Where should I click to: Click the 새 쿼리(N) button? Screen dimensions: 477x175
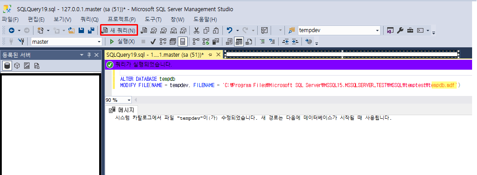click(x=119, y=30)
